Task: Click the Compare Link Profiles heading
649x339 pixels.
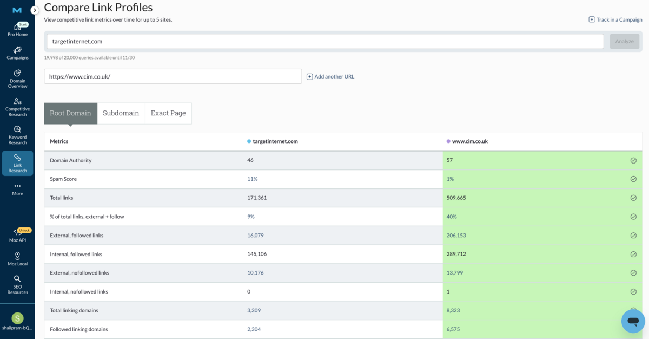Action: [x=98, y=8]
